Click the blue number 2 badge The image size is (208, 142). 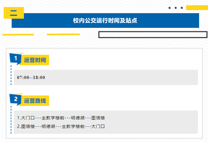coord(15,99)
